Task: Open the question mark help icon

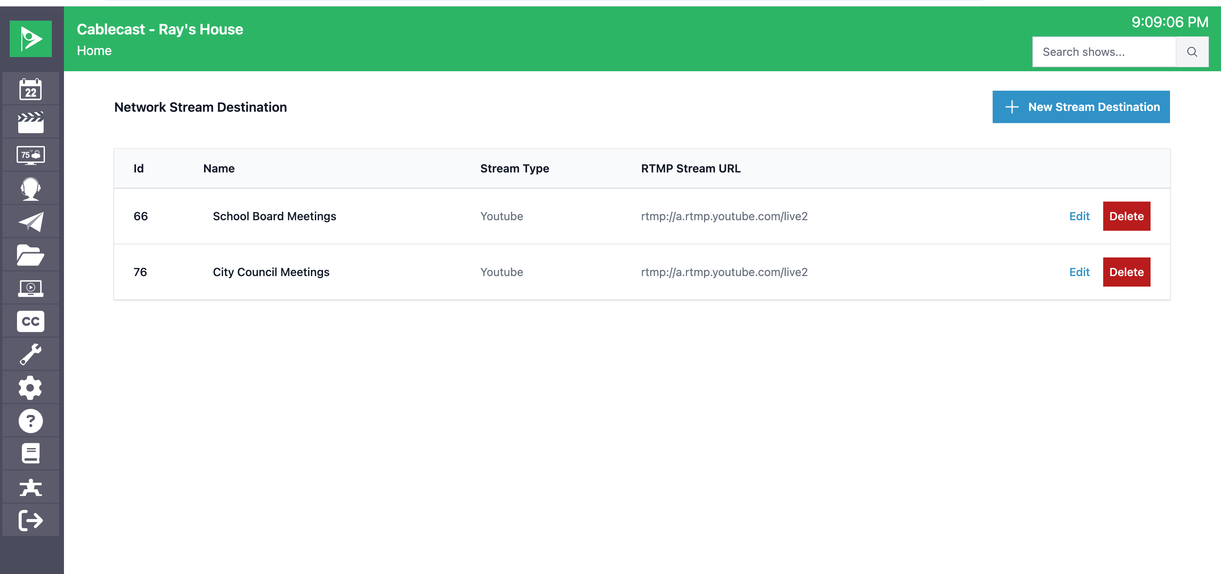Action: 31,421
